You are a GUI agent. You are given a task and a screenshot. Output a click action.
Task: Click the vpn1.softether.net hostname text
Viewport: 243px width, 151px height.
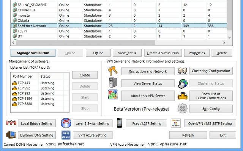click(65, 144)
